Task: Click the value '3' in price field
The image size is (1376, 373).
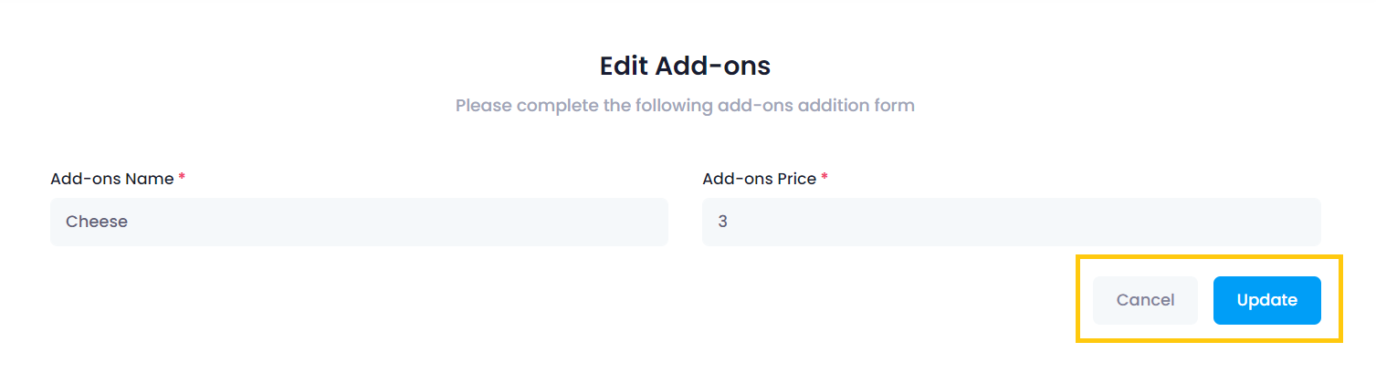Action: pyautogui.click(x=722, y=222)
